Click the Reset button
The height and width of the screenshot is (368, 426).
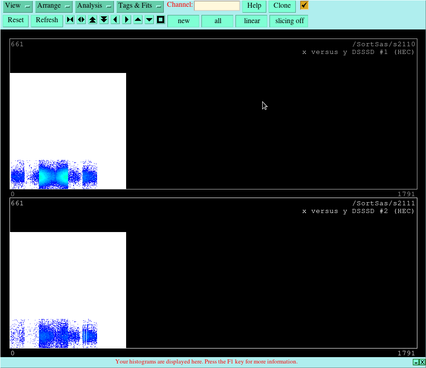point(15,21)
